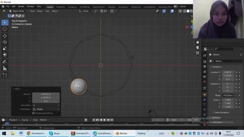Toggle lock for Scale Z
Screen dimensions: 244x137
coord(236,107)
